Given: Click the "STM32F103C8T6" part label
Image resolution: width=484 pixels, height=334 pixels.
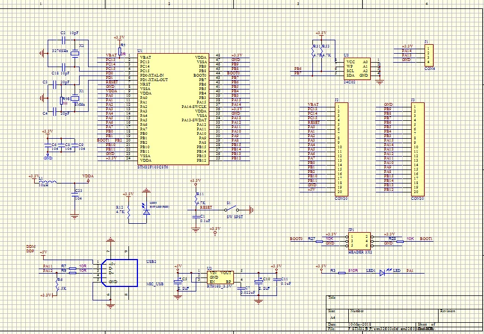Looking at the screenshot, I should (153, 167).
